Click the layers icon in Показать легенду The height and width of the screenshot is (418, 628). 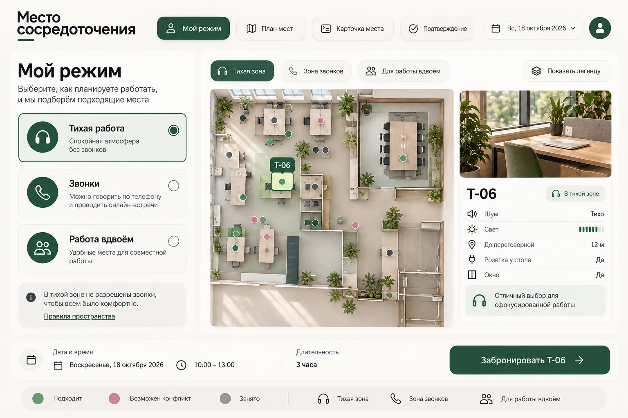(536, 71)
